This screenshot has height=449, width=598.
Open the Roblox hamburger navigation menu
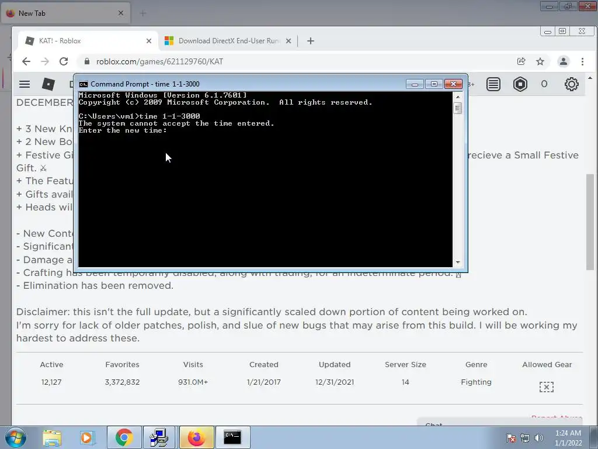(25, 84)
